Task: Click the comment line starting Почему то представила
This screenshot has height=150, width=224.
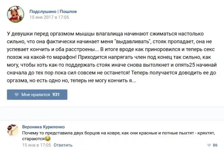Action: click(112, 132)
